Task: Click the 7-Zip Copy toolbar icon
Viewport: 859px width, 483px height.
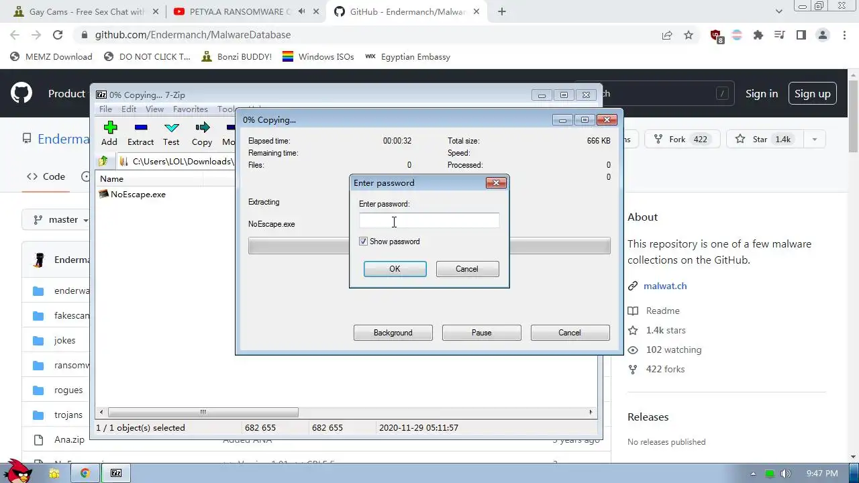Action: coord(202,127)
